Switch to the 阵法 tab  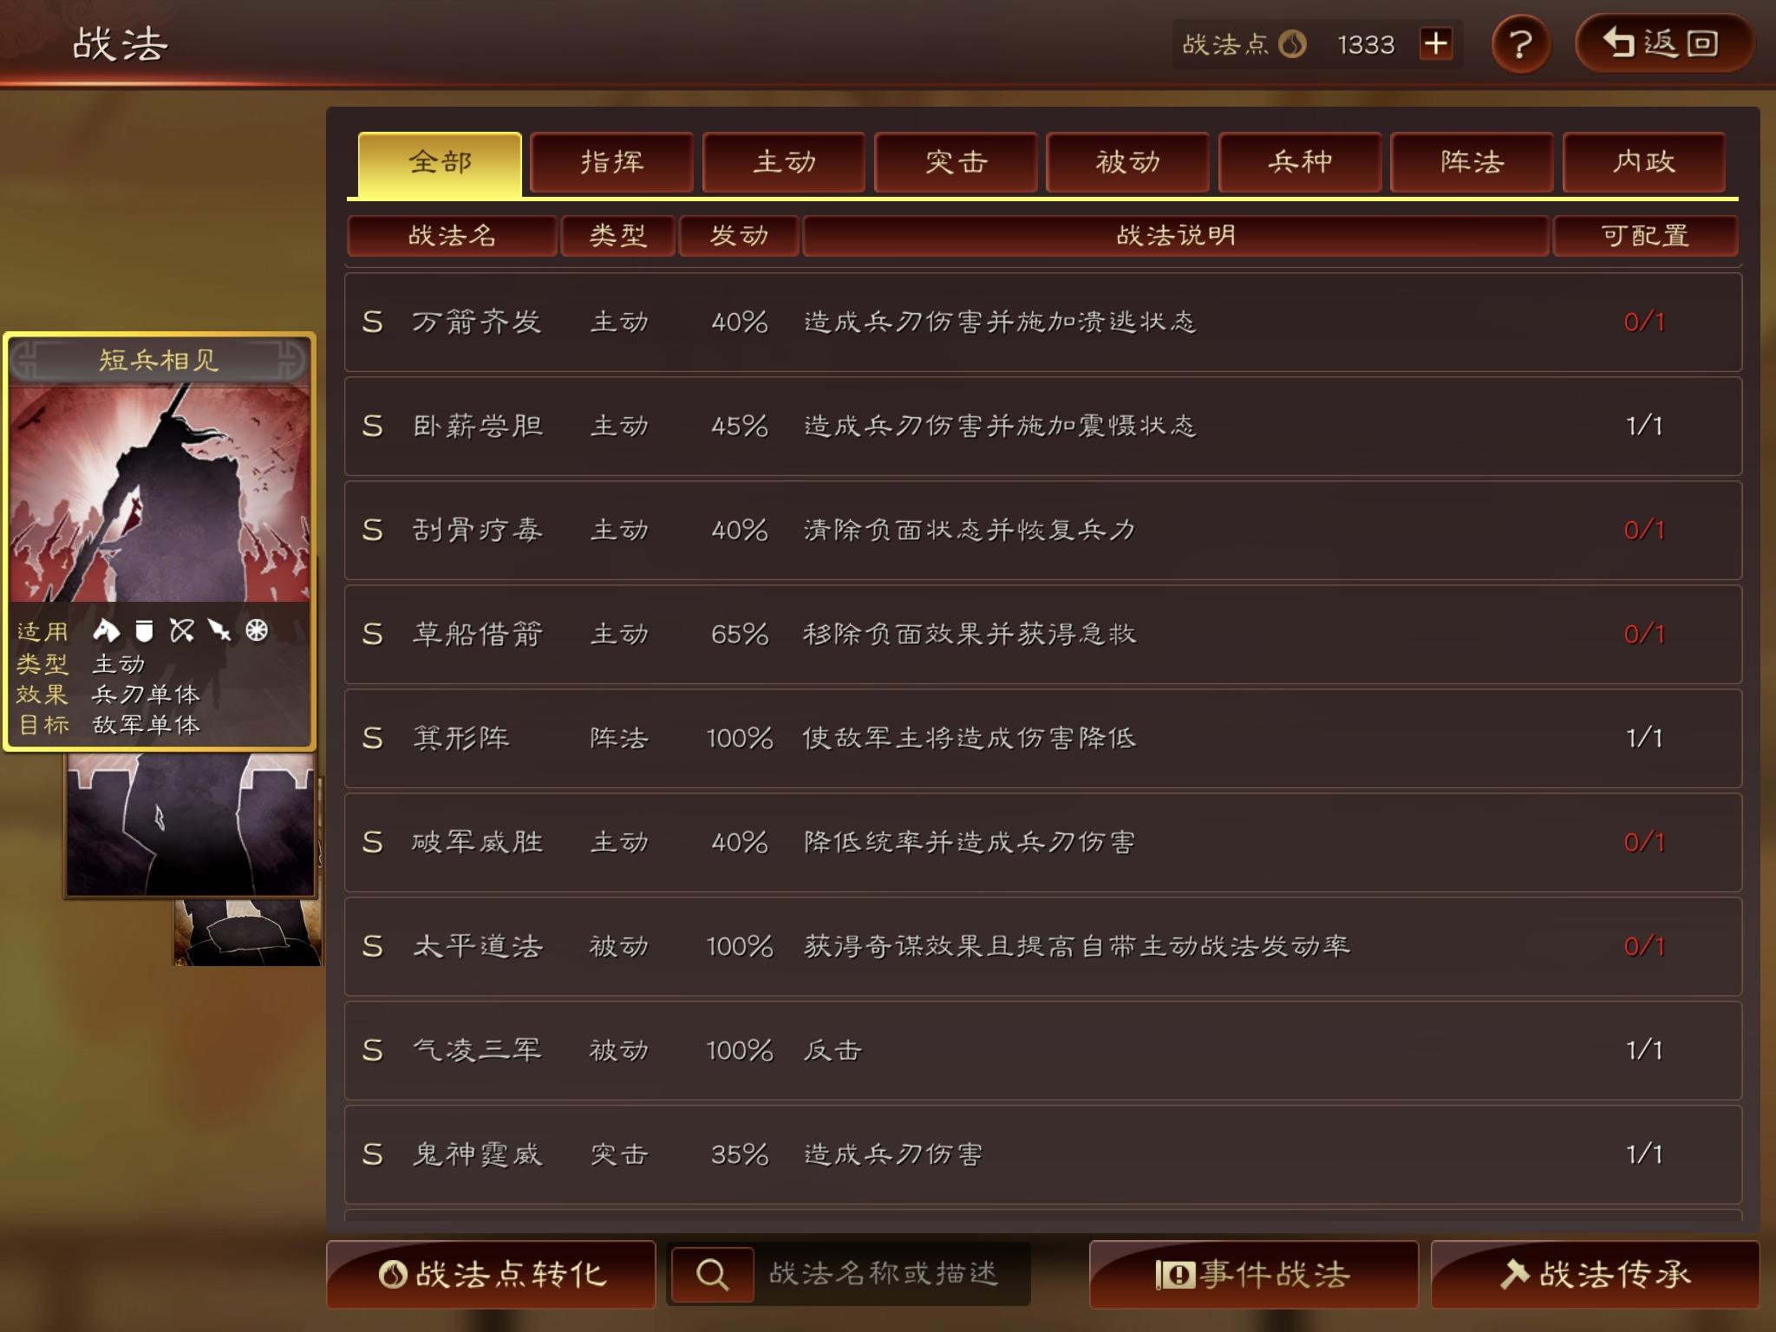point(1472,162)
